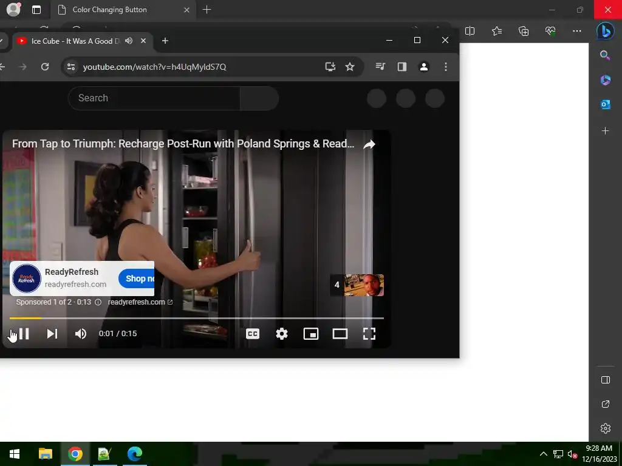Open taskbar volume control

tap(572, 454)
